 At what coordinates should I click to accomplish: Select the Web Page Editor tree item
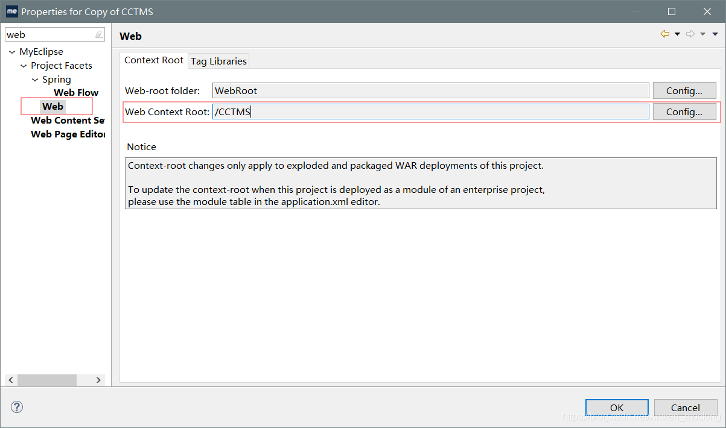click(x=68, y=134)
